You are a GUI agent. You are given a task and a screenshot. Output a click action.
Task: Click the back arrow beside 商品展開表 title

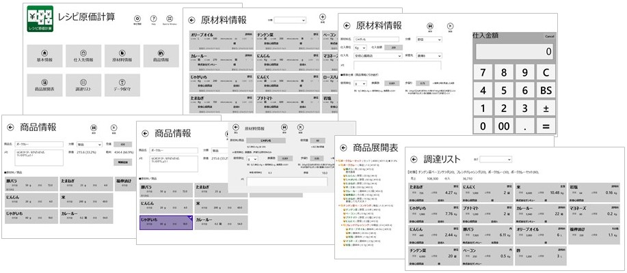point(345,148)
